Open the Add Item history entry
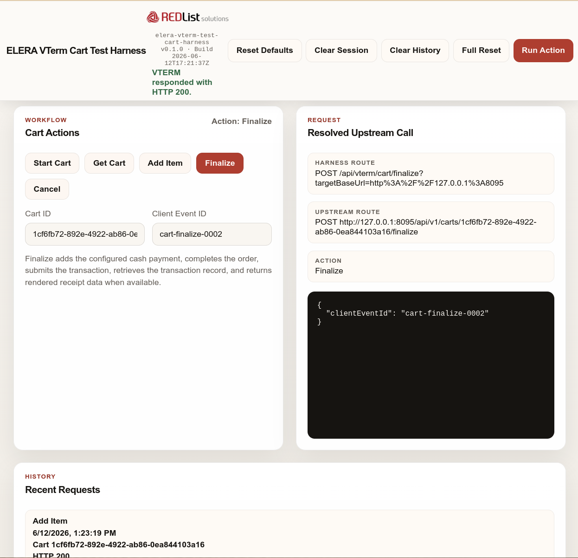The height and width of the screenshot is (558, 578). point(289,534)
